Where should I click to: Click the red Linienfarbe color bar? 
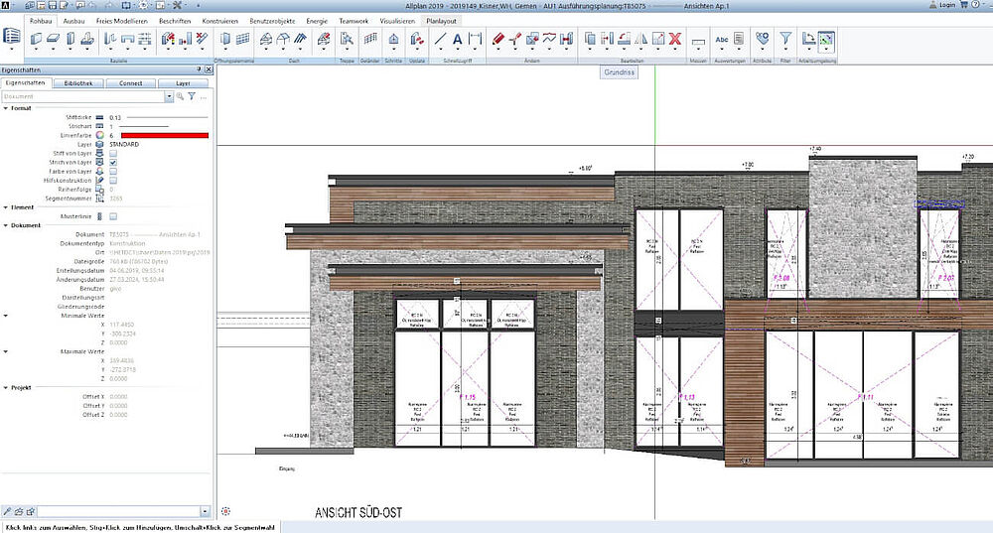(x=165, y=135)
